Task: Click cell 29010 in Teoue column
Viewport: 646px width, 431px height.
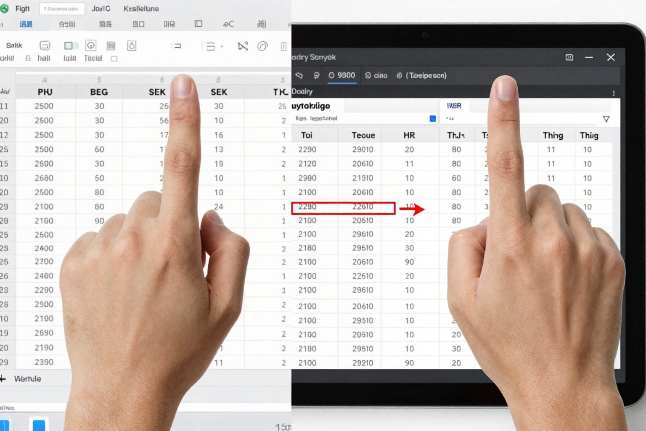Action: point(363,149)
